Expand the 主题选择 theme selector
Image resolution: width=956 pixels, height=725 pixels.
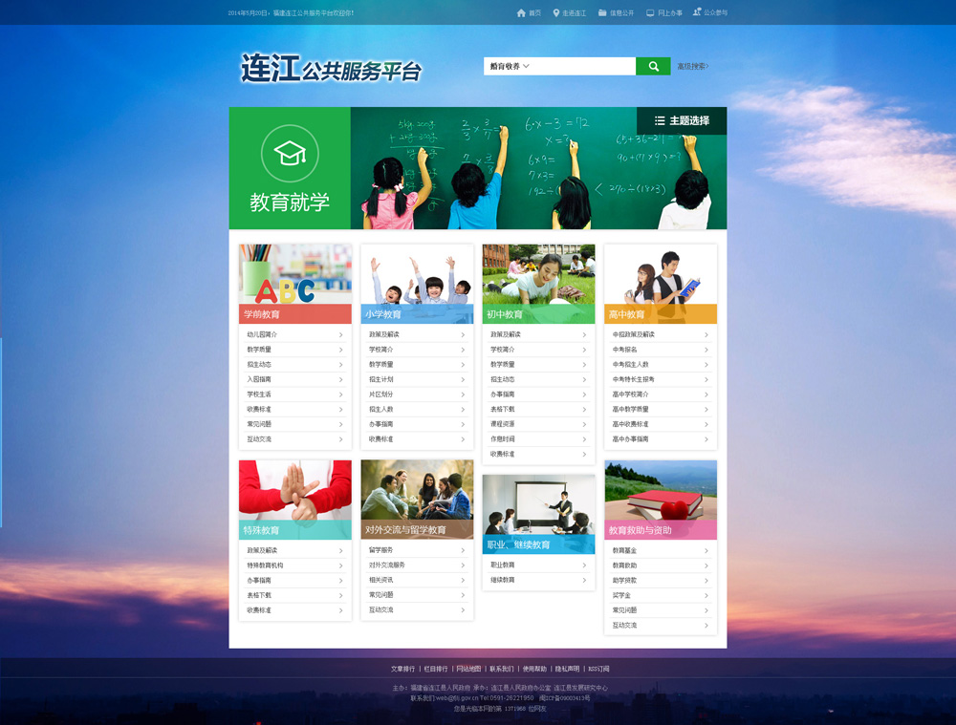click(x=682, y=121)
